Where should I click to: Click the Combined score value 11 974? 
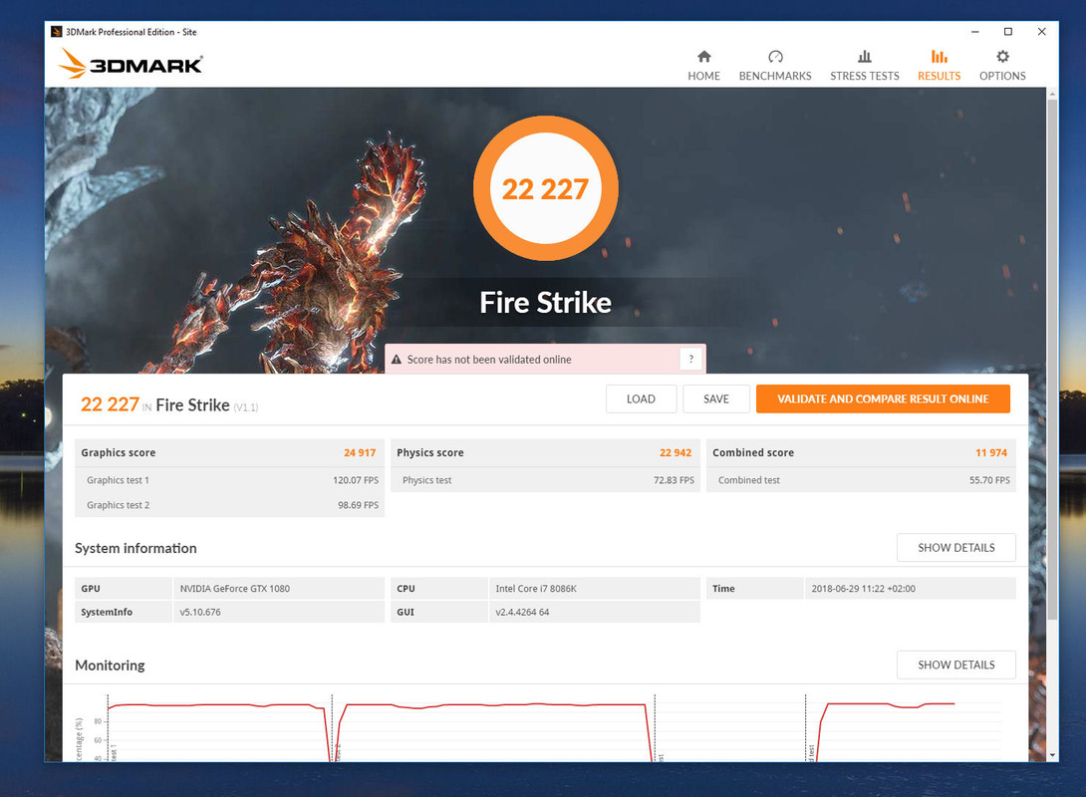[991, 453]
